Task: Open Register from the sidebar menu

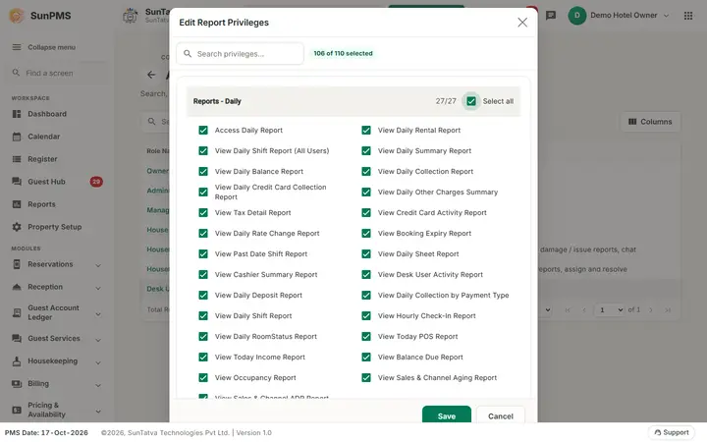Action: pyautogui.click(x=42, y=159)
